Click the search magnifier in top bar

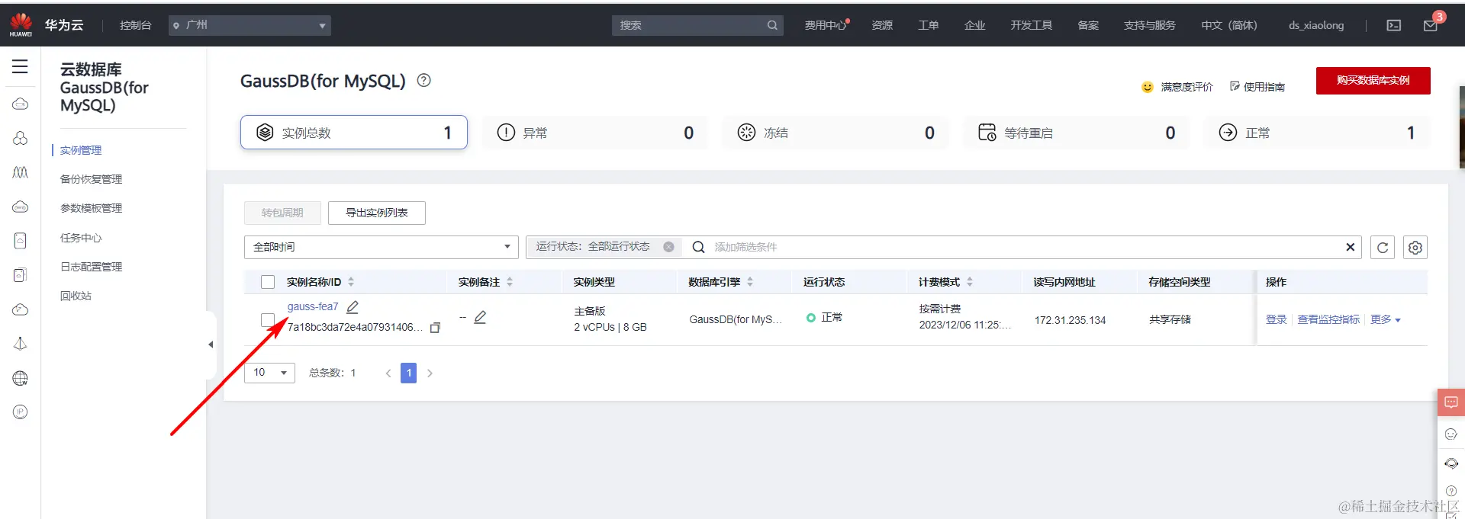pos(772,25)
